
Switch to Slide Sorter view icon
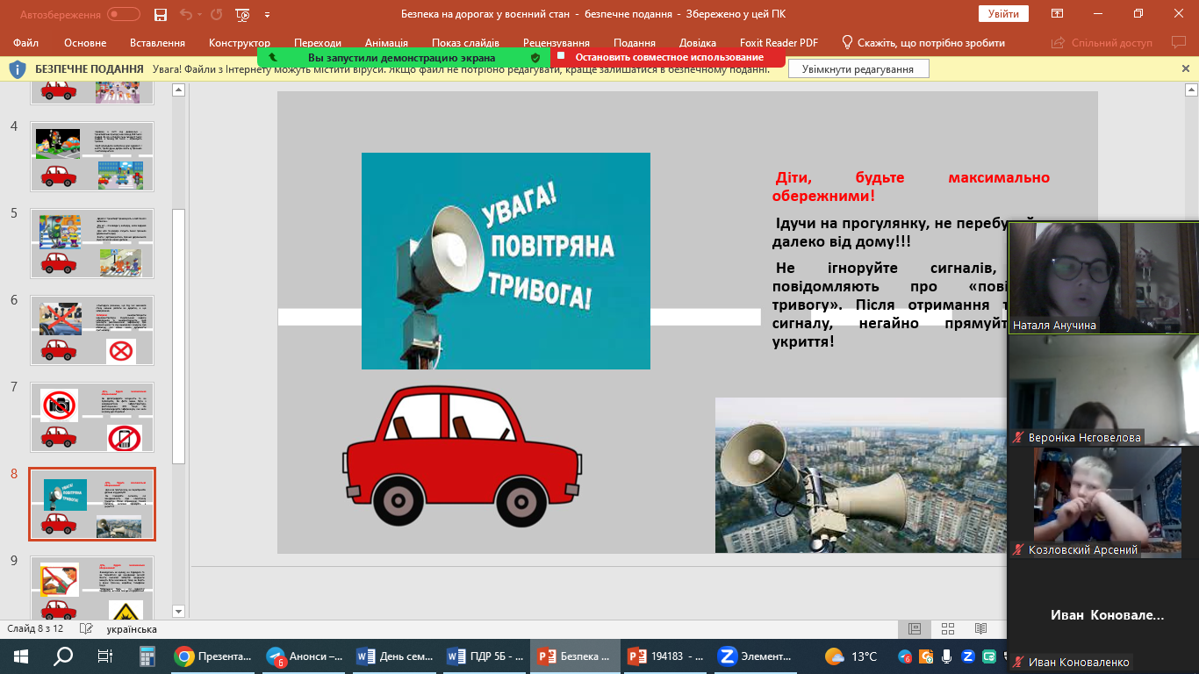click(x=947, y=629)
